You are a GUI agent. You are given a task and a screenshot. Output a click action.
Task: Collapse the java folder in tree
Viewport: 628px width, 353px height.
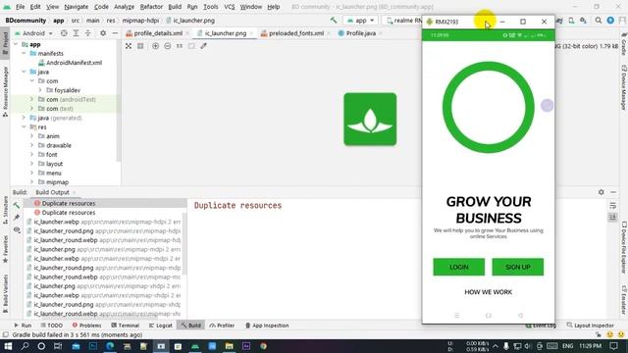coord(24,72)
